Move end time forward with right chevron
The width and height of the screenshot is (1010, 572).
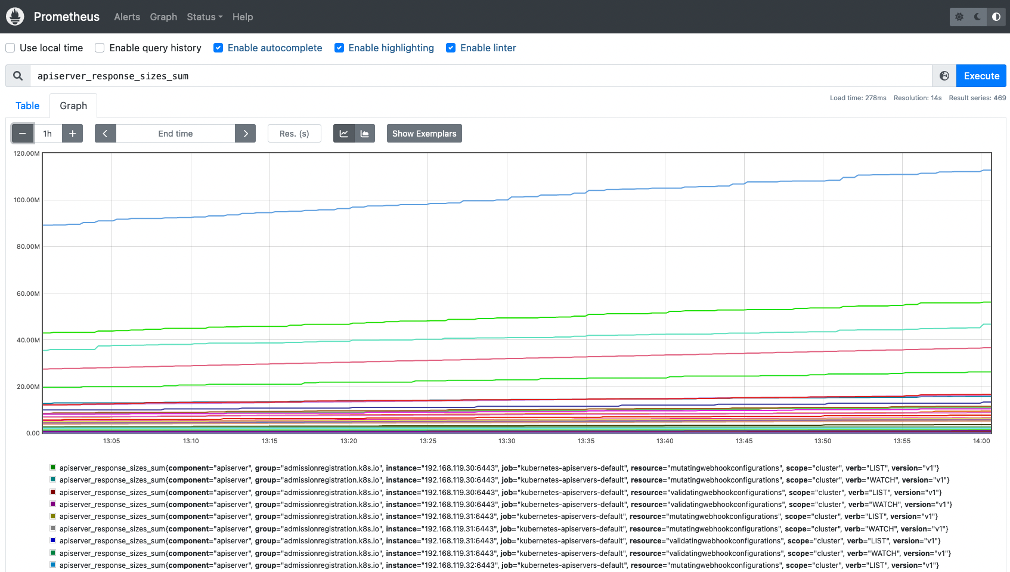246,134
